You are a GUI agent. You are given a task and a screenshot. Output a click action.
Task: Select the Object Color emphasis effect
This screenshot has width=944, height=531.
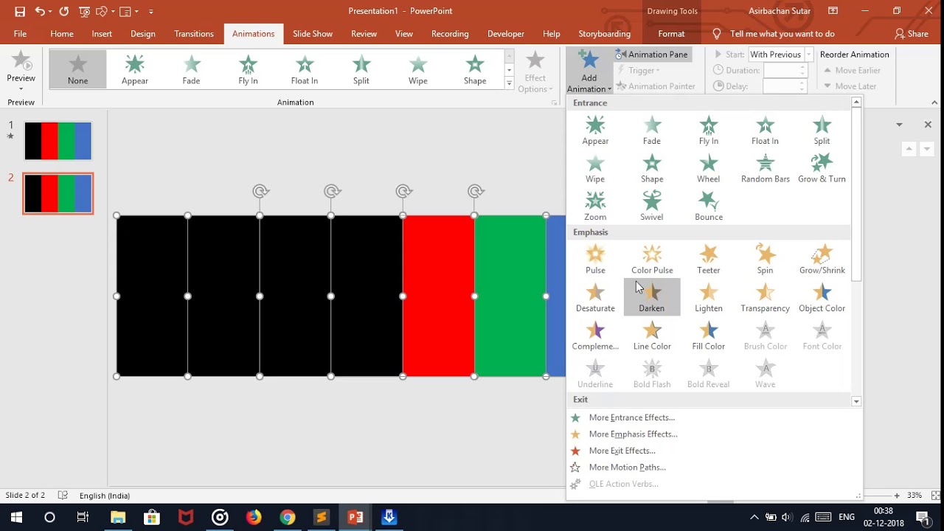pyautogui.click(x=822, y=297)
